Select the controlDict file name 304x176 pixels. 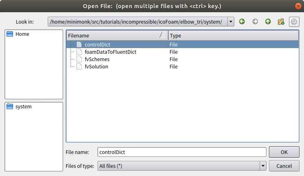point(97,44)
